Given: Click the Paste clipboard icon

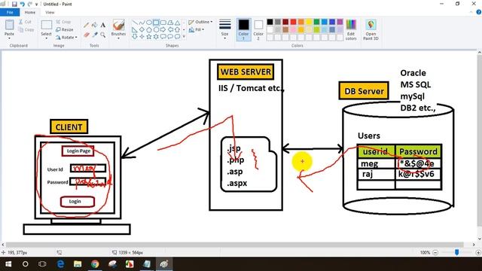Looking at the screenshot, I should point(9,25).
